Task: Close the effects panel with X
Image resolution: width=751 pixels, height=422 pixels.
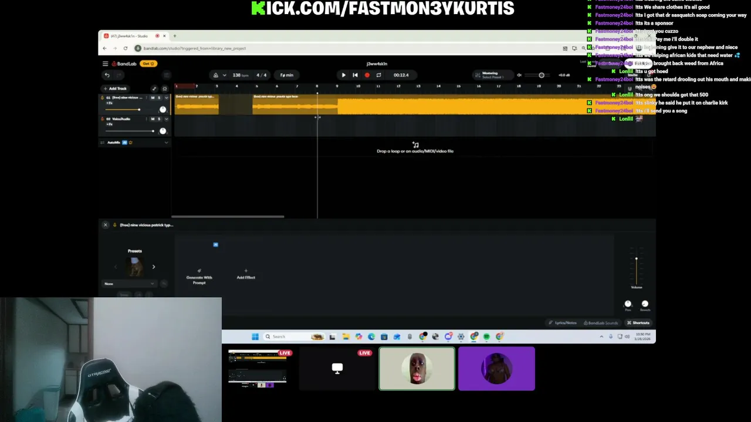Action: [106, 225]
